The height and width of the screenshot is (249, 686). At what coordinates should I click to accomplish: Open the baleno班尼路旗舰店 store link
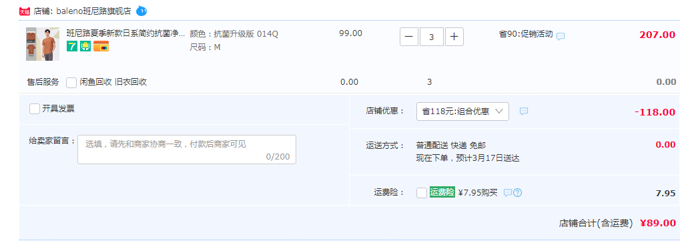tap(93, 11)
